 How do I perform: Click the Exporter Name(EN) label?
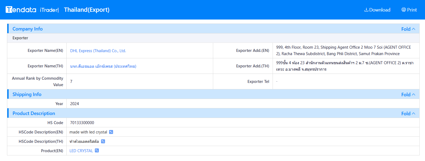click(45, 51)
